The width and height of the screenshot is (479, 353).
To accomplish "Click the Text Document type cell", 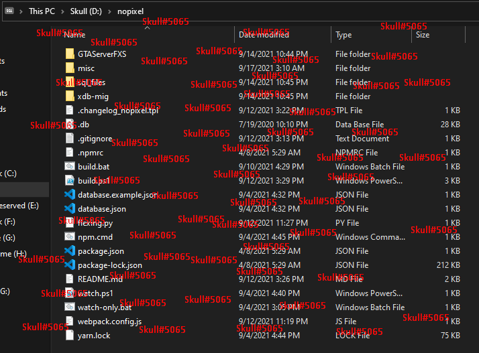I will point(362,139).
